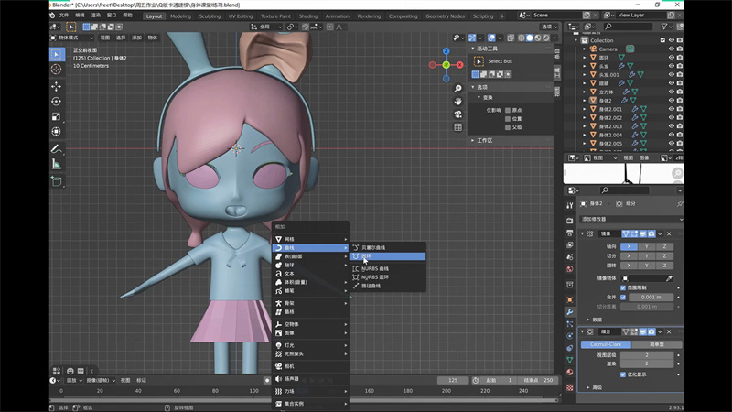Open the Output properties printer tab

pos(569,233)
